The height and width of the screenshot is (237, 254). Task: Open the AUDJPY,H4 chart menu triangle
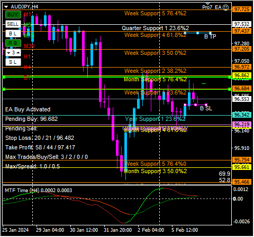point(6,7)
